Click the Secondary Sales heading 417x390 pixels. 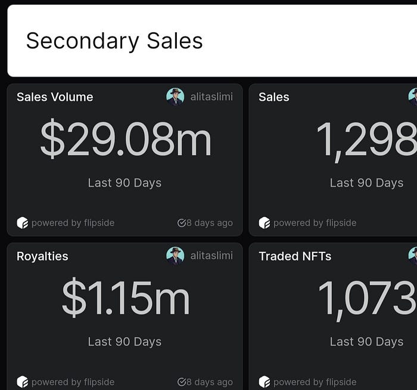[x=114, y=41]
